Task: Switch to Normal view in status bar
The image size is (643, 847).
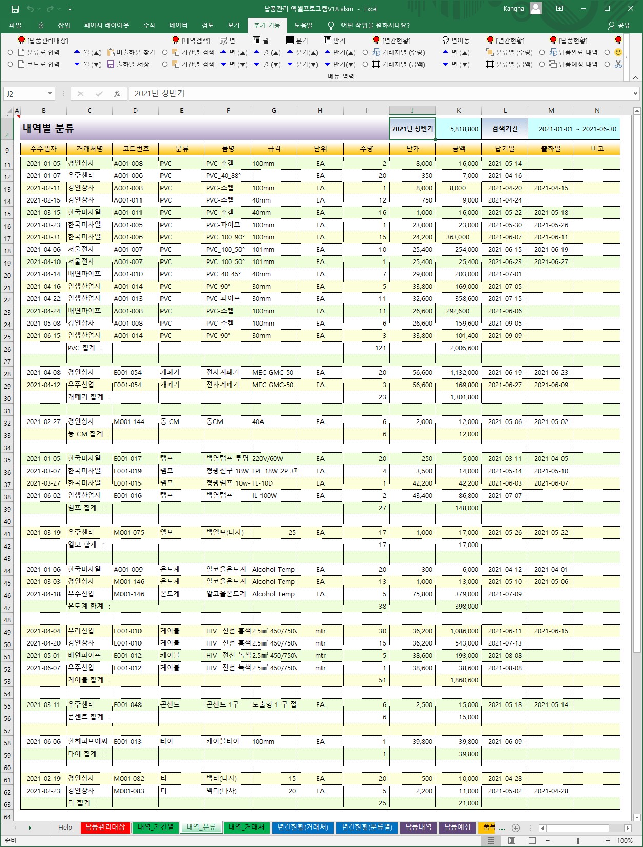Action: click(491, 841)
